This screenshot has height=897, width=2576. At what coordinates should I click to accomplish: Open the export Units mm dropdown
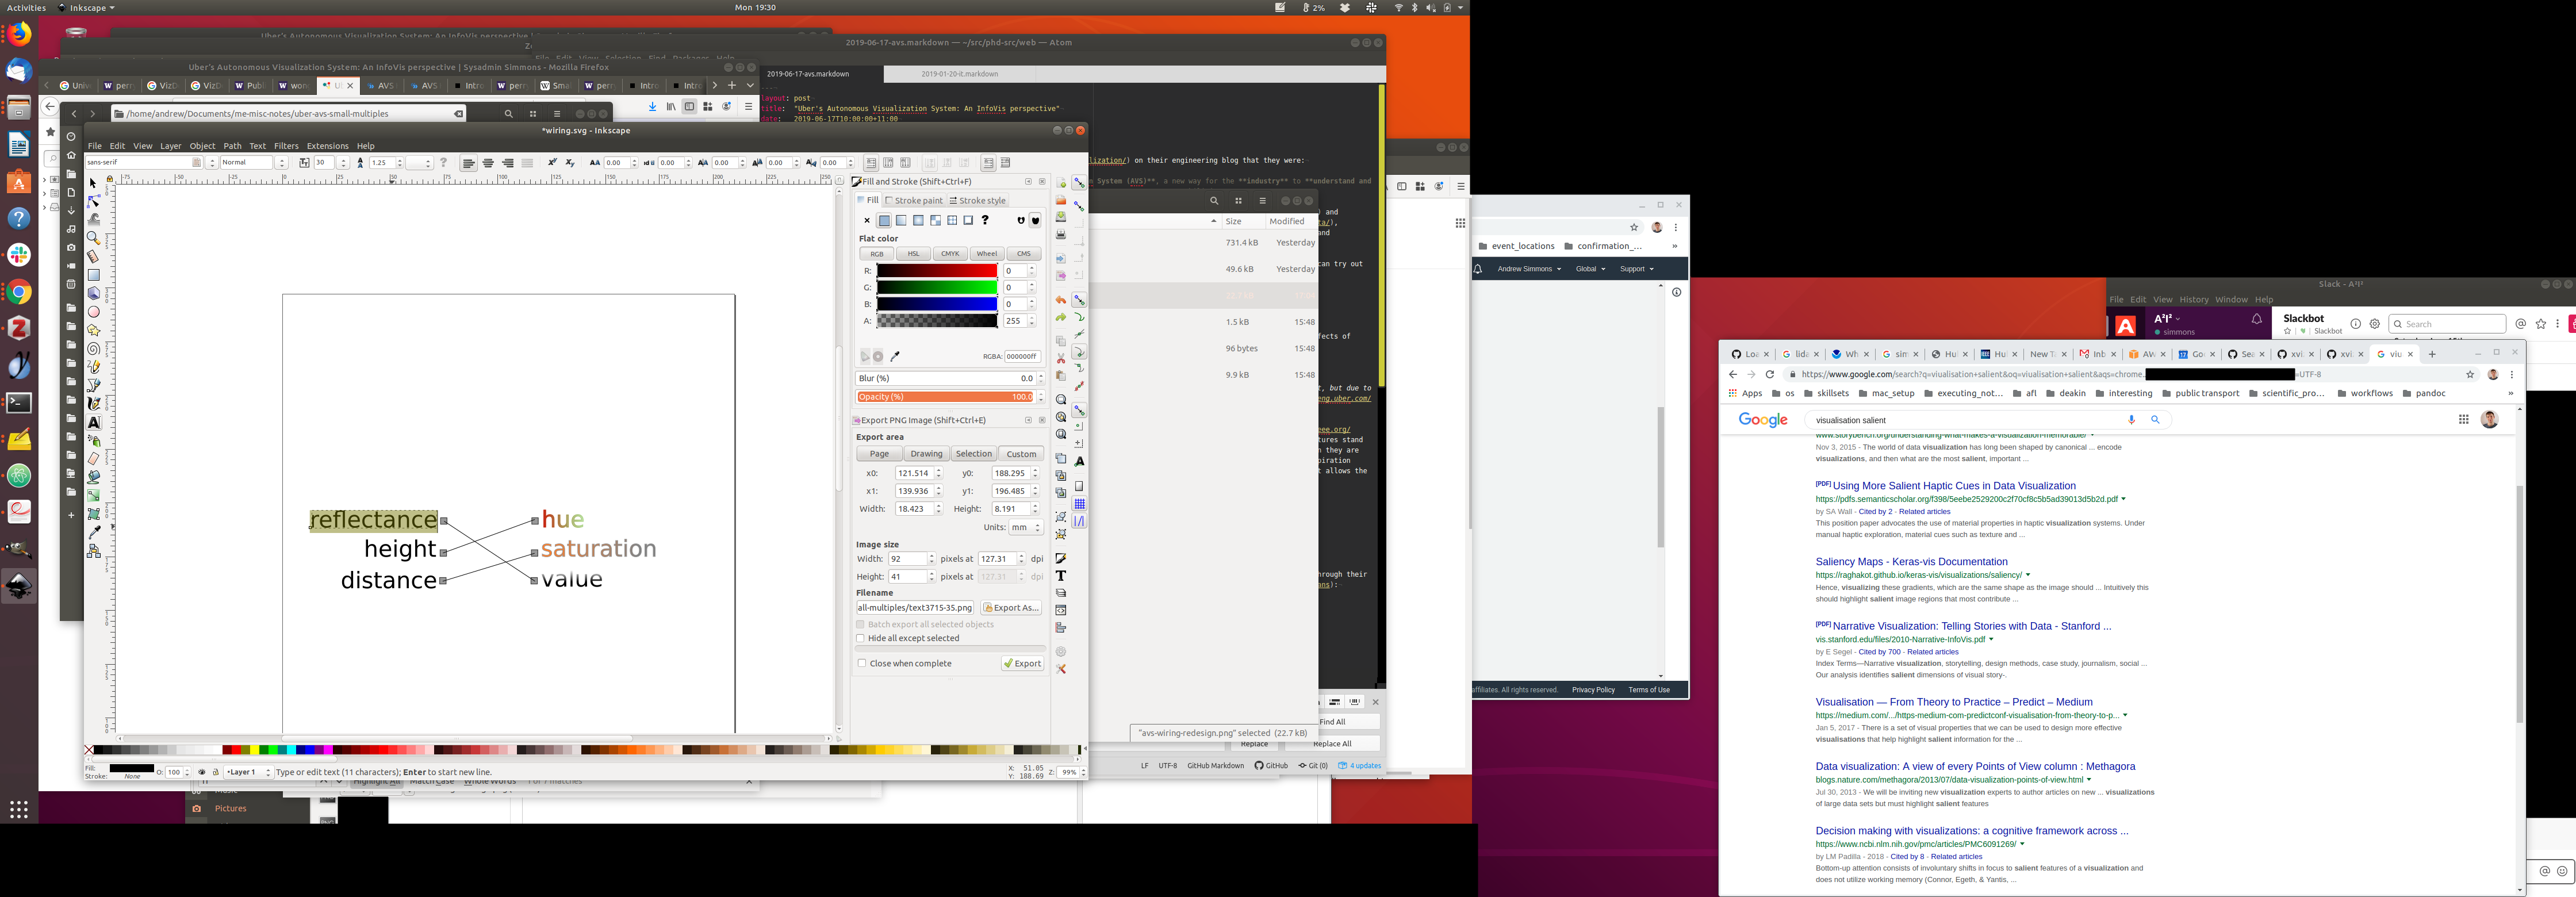point(1025,527)
